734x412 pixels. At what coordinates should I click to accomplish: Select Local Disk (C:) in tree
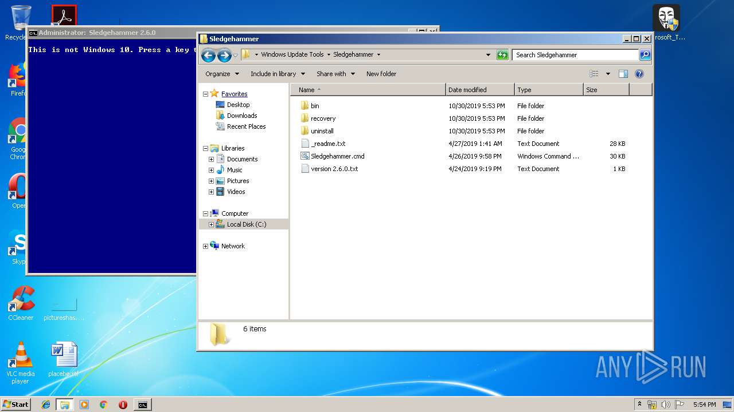click(x=246, y=224)
